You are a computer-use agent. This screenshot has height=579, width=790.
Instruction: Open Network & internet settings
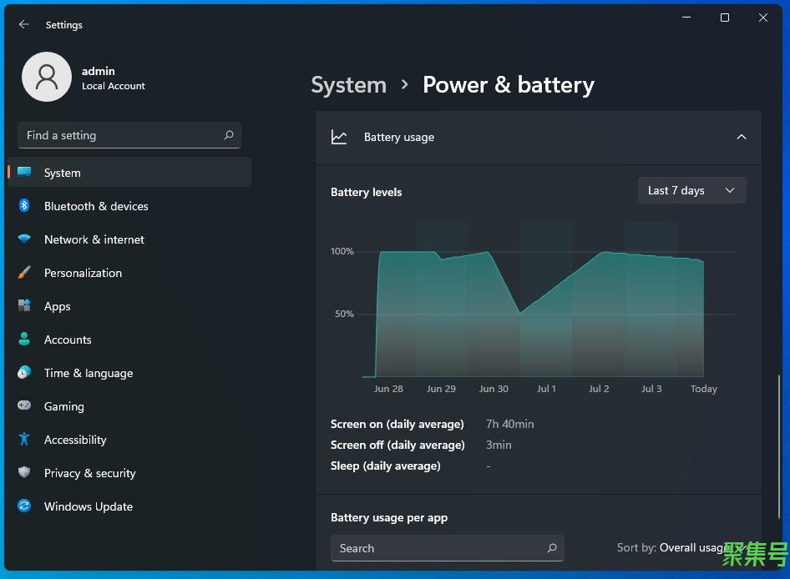[x=129, y=239]
